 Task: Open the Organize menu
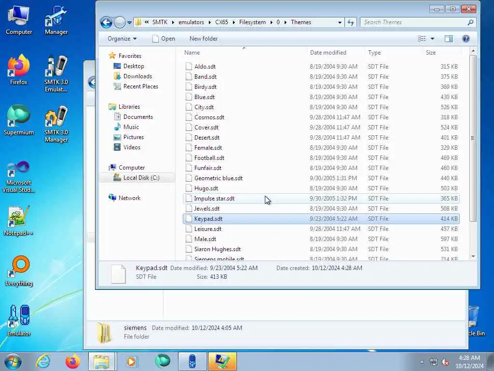point(122,39)
